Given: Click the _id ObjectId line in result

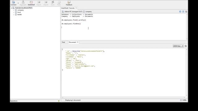Looking at the screenshot, I should click(85, 51).
